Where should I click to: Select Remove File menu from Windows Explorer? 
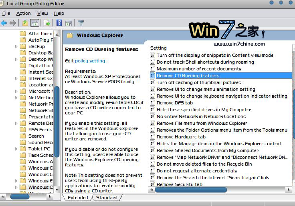202,123
